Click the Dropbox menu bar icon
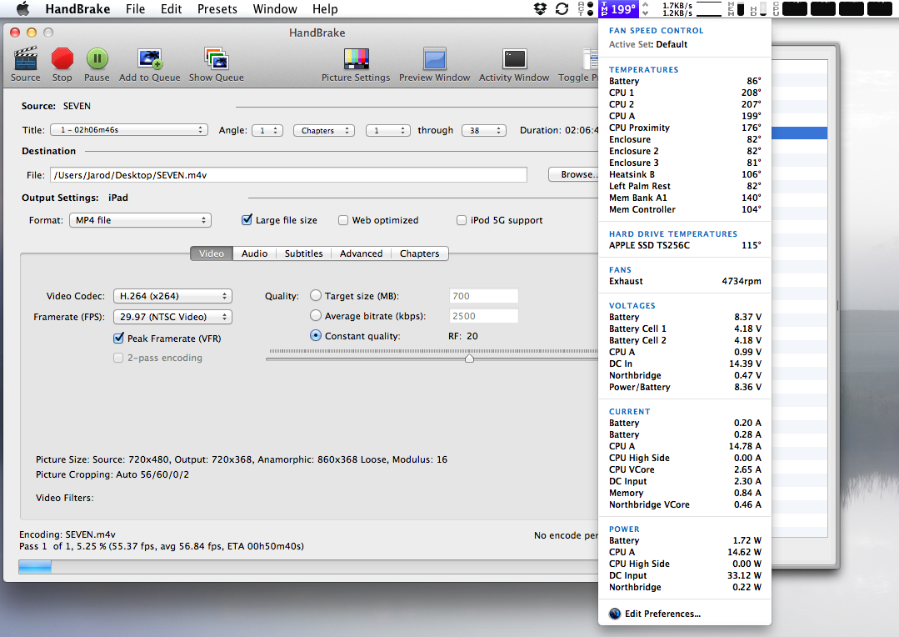 point(540,8)
